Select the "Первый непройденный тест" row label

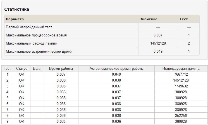[x=29, y=27]
